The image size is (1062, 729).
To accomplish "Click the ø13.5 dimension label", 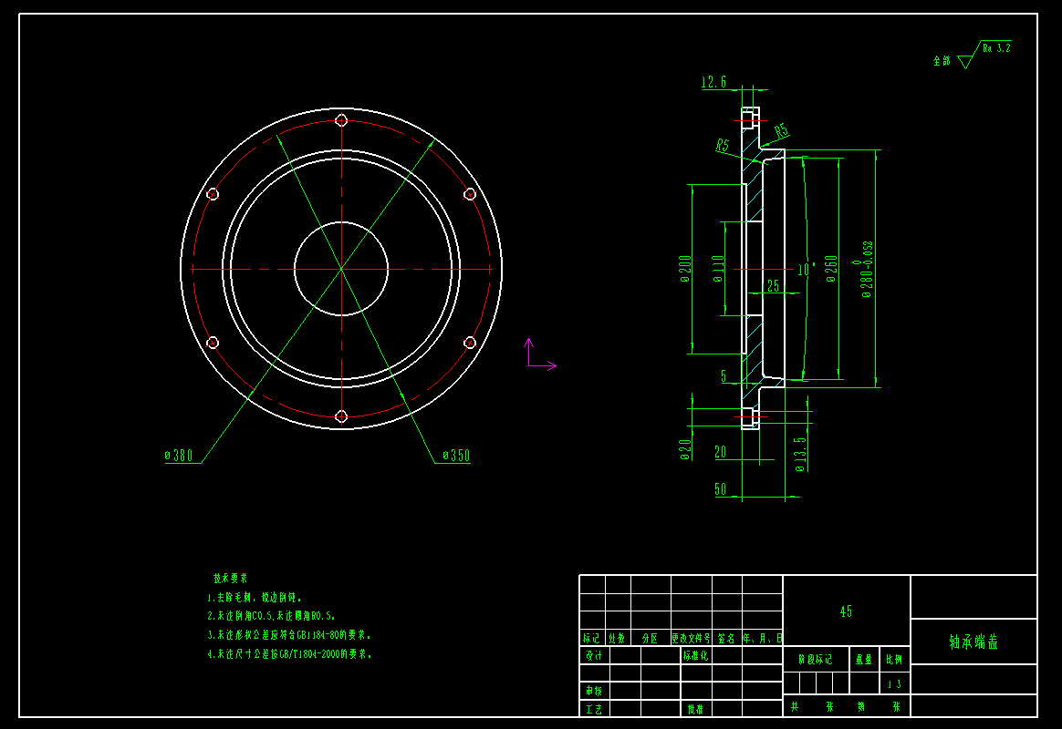I will click(800, 454).
